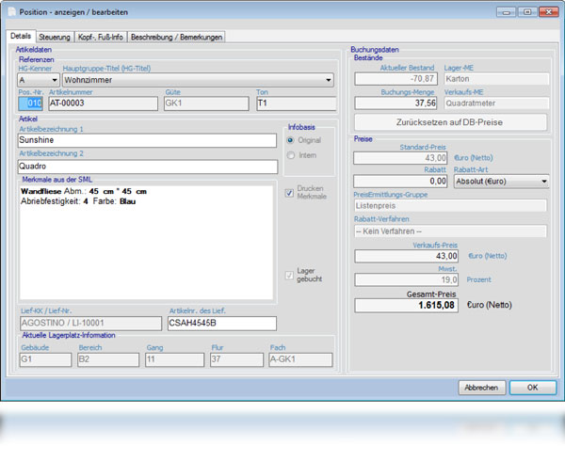Click Artikelbezeichnung 2 field Quadro
Image resolution: width=565 pixels, height=461 pixels.
point(148,167)
